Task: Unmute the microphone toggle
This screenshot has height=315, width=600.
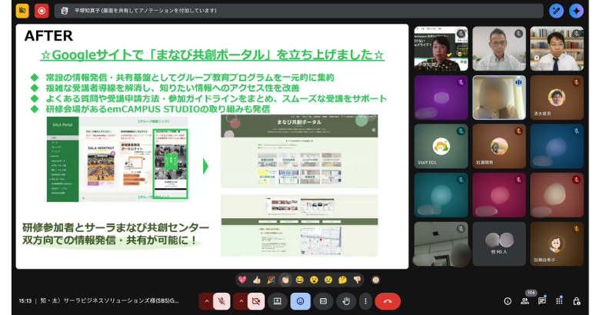Action: point(222,301)
